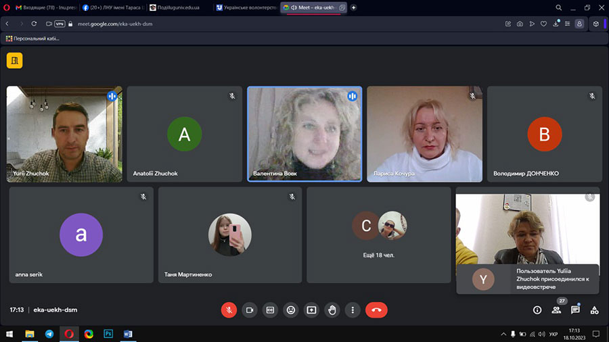Select the Таня Мартиненко tile
The image size is (609, 342).
point(230,235)
